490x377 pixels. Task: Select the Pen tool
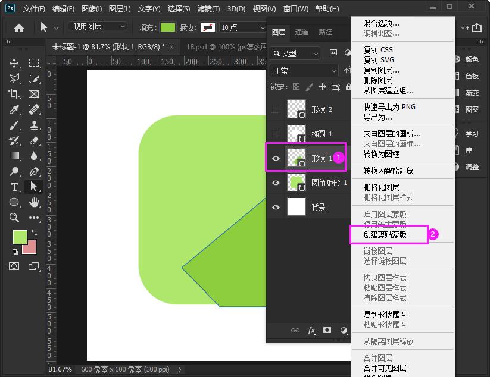(34, 171)
